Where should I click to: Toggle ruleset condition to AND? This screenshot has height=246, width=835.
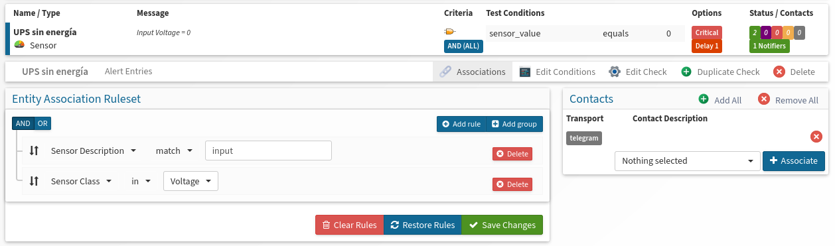(23, 123)
